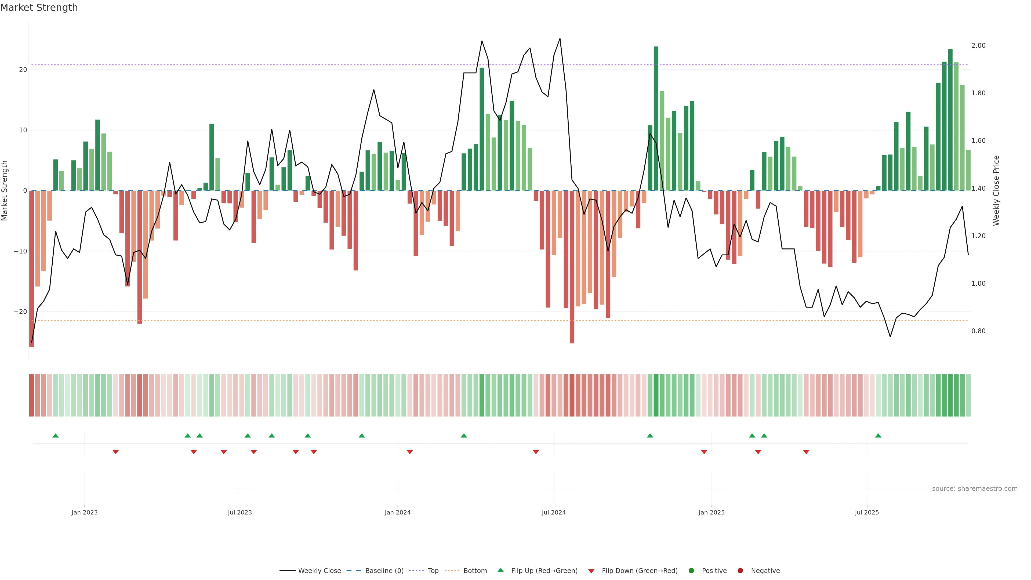Click the Market Strength chart title

39,8
